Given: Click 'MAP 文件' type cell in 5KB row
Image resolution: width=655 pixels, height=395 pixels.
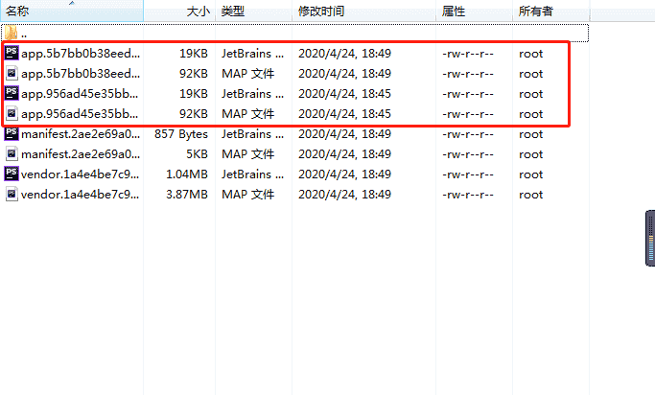Looking at the screenshot, I should [247, 154].
